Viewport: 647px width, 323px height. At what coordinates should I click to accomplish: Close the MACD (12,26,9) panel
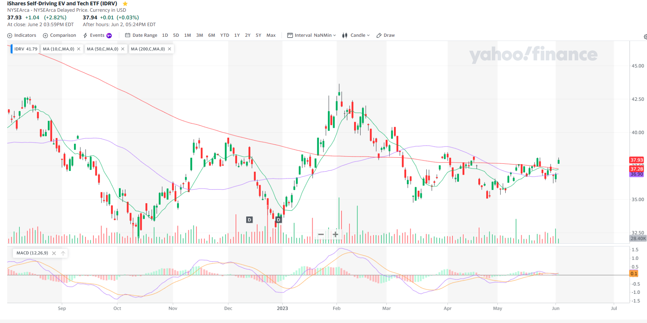tap(54, 253)
